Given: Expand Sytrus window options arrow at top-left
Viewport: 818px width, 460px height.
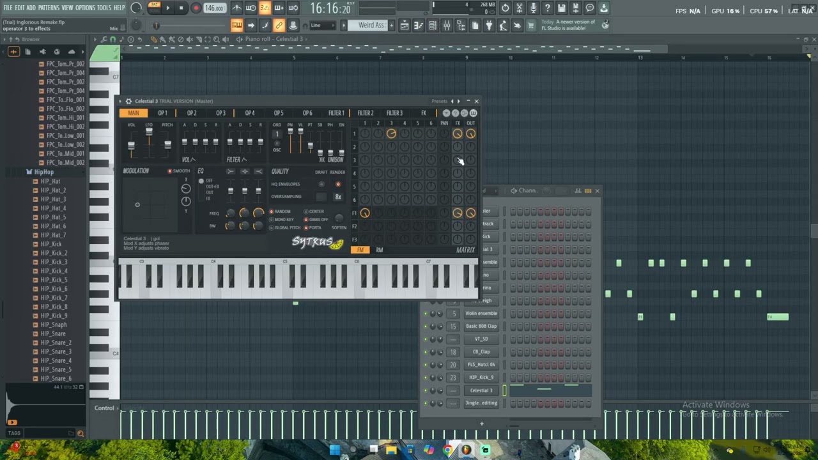Looking at the screenshot, I should pos(121,101).
